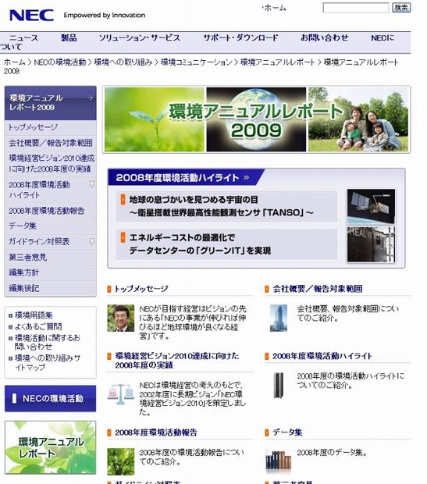Screen dimensions: 427x484
Task: Open エネルギーコストの最適化で article
Action: pos(226,244)
